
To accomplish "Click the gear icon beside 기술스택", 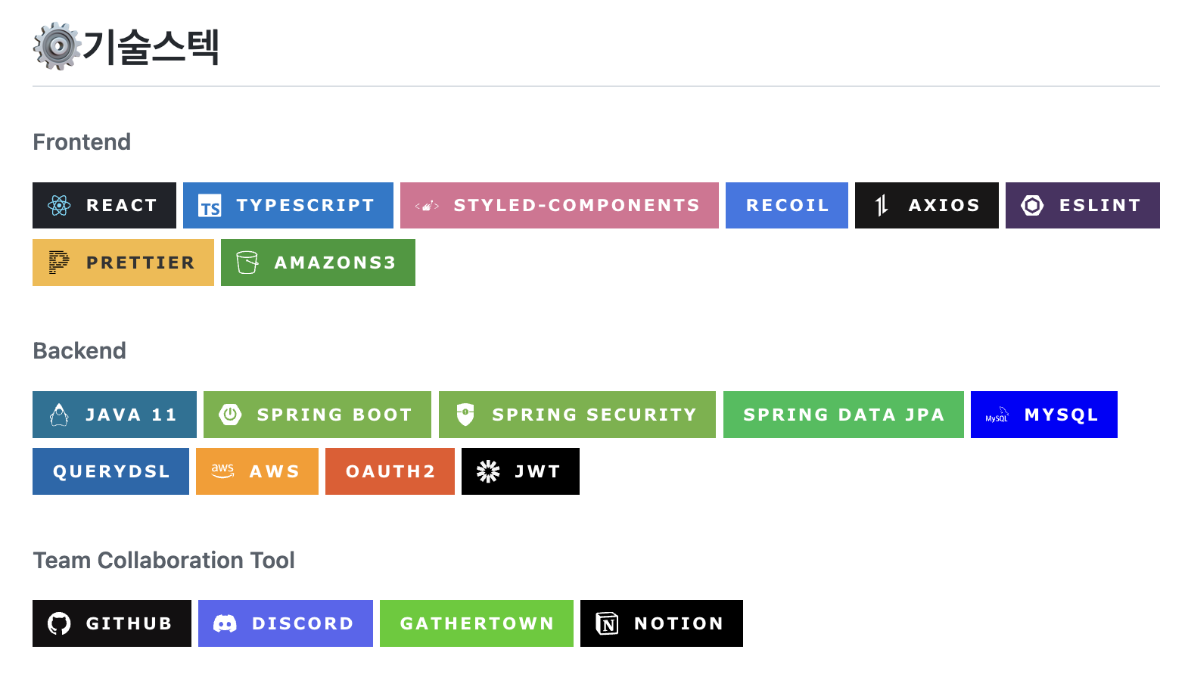I will [57, 46].
